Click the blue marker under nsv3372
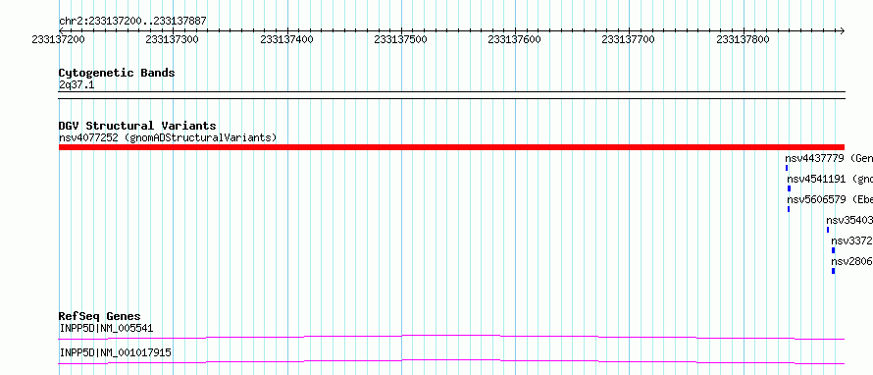Image resolution: width=873 pixels, height=375 pixels. click(834, 250)
